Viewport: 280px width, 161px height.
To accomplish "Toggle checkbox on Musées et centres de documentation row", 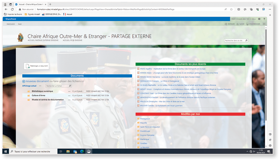I will pyautogui.click(x=85, y=100).
